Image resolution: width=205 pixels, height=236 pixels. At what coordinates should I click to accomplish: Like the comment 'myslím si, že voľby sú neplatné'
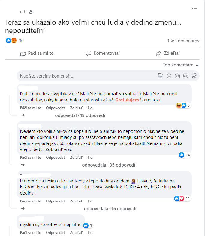point(31,233)
